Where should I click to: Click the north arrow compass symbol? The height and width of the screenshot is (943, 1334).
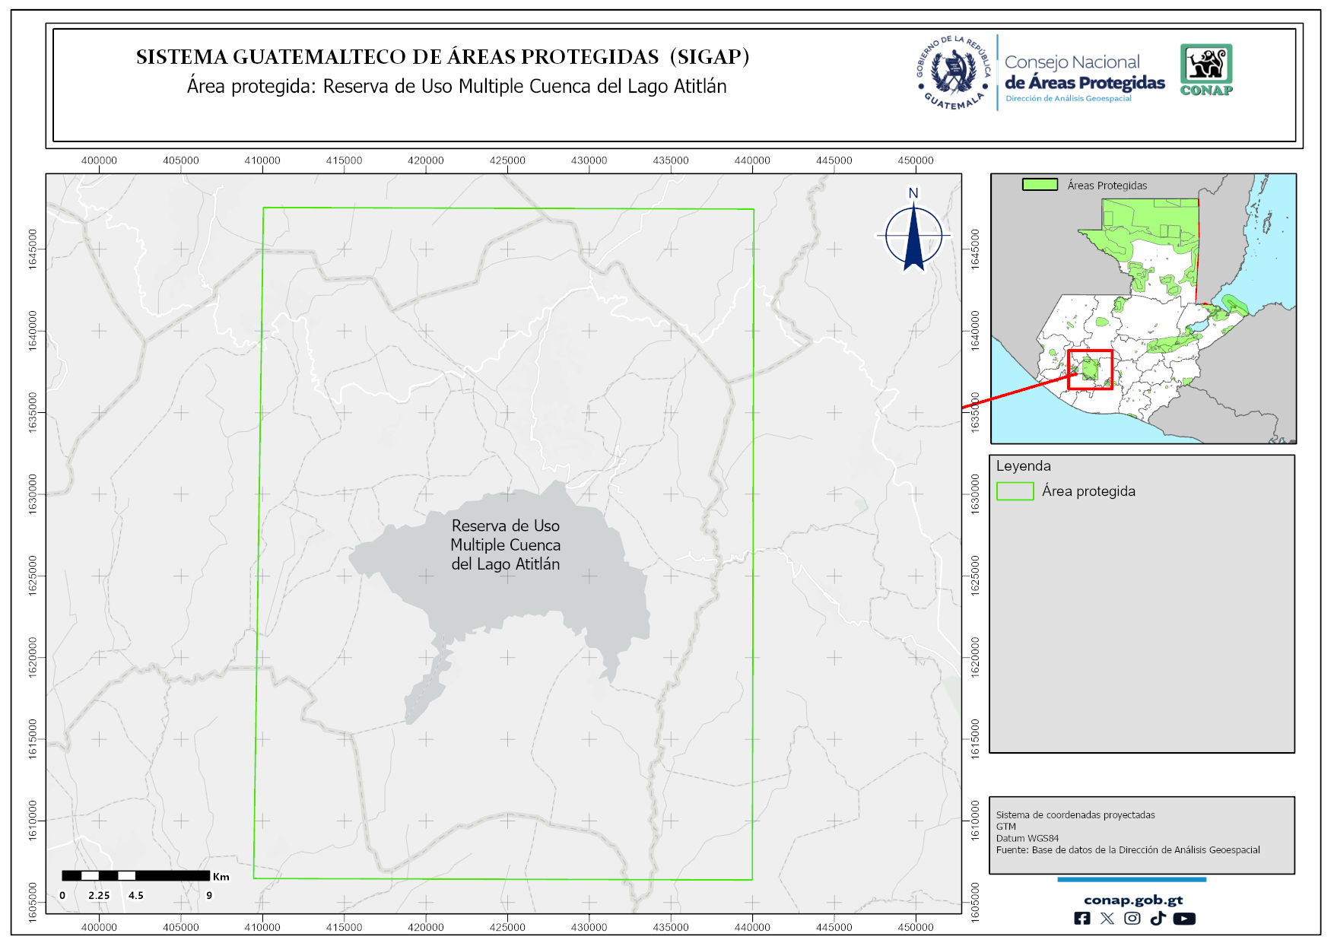tap(913, 234)
